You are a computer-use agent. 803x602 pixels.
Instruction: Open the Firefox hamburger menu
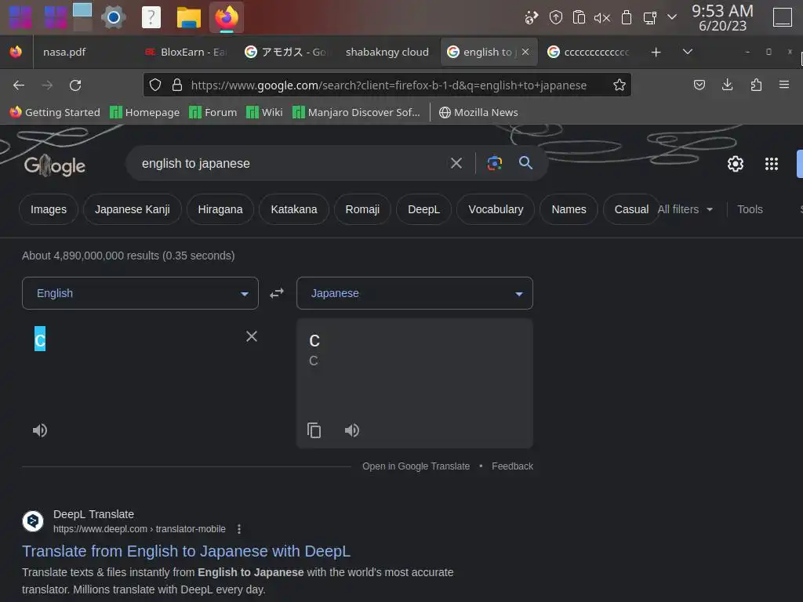point(783,85)
